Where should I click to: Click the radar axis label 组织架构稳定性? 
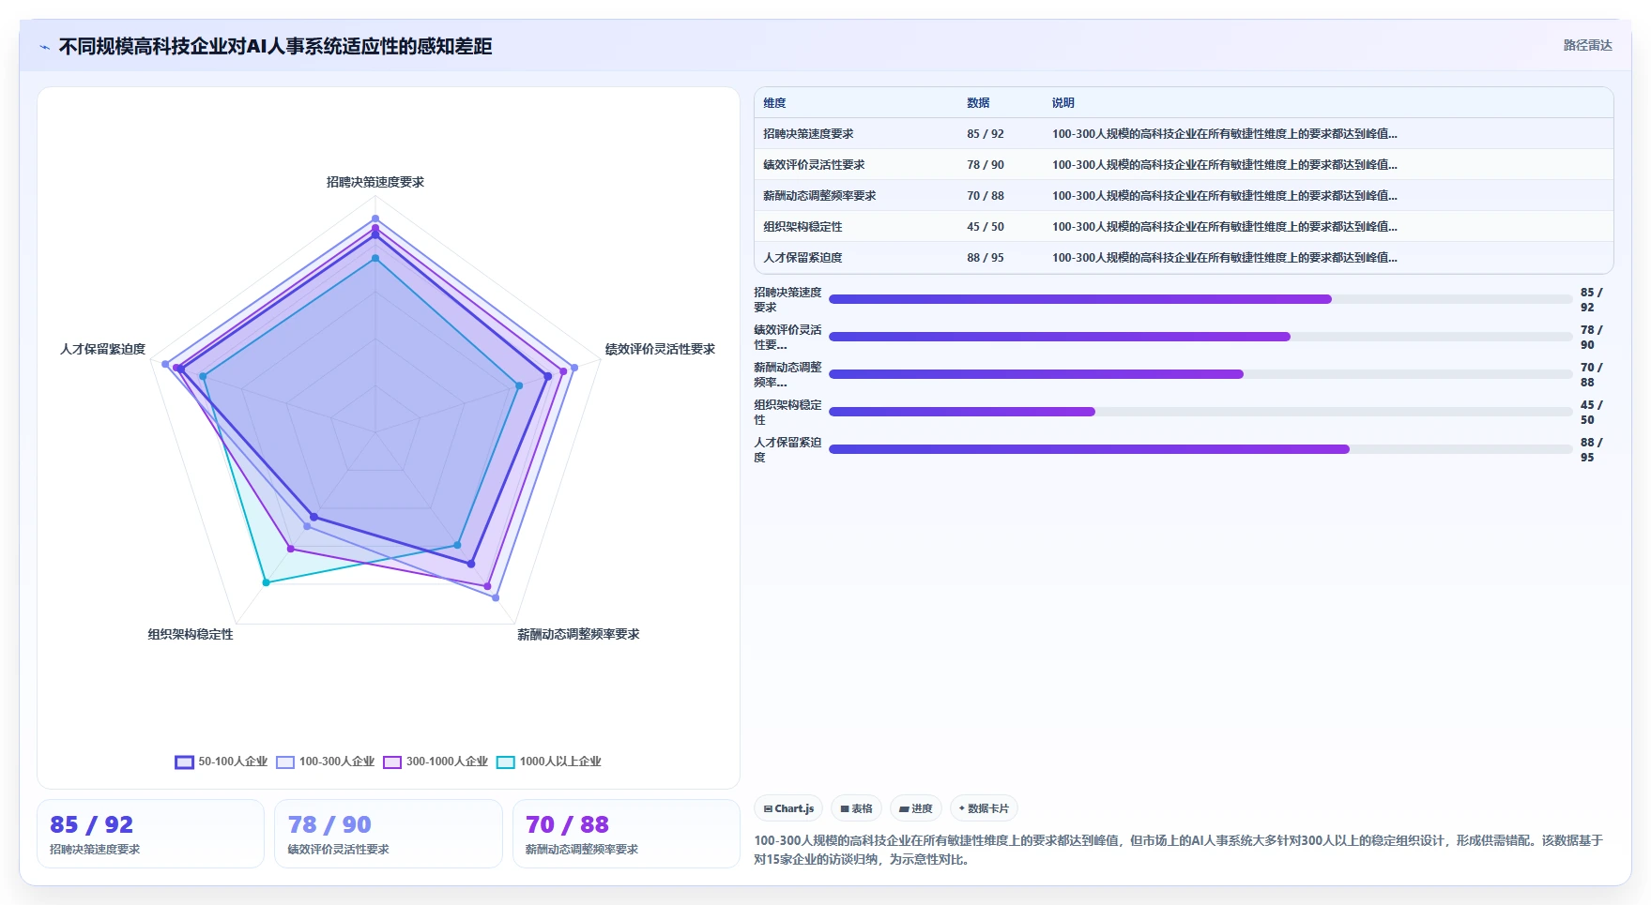(191, 634)
